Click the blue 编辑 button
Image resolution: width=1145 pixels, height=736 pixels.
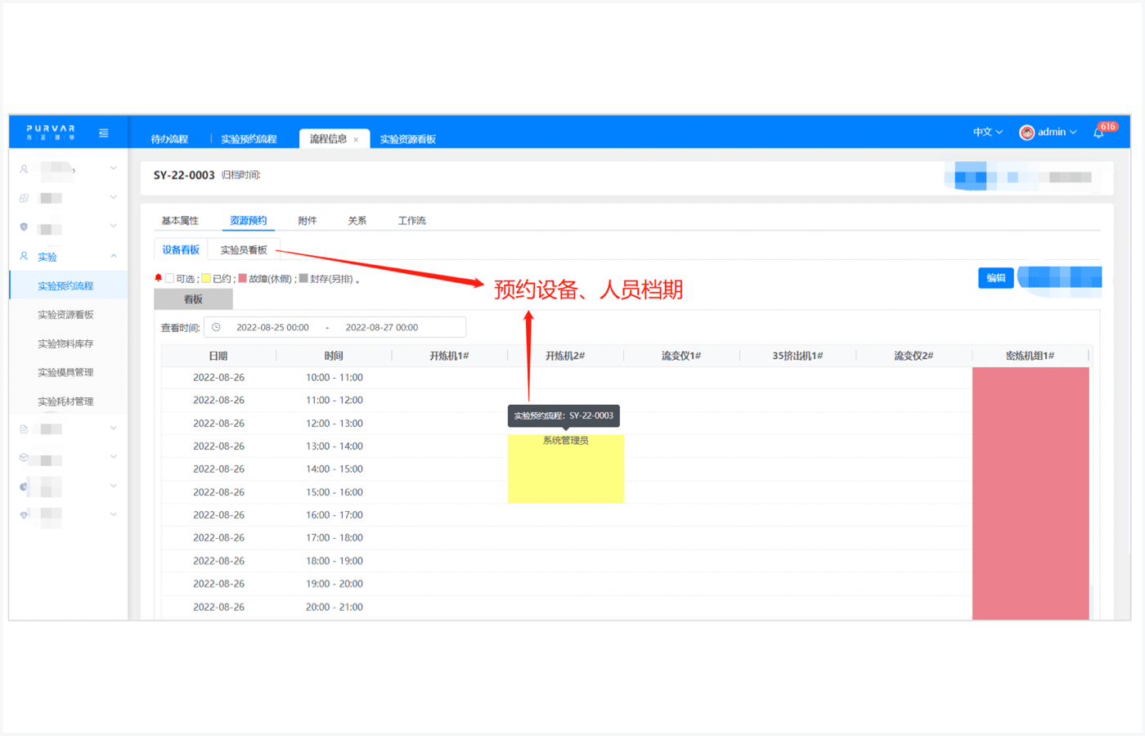click(x=995, y=278)
